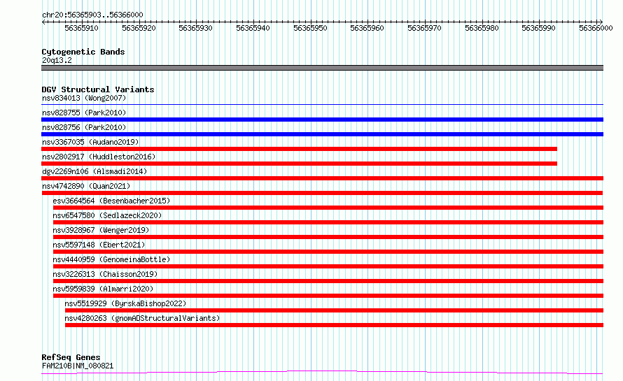Select the nsv2802917 (Huddleston2016) red bar
Viewport: 623px width, 381px height.
pos(299,164)
